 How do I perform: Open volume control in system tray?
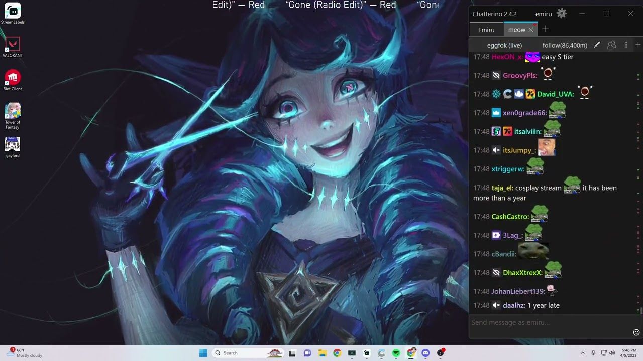(x=612, y=353)
